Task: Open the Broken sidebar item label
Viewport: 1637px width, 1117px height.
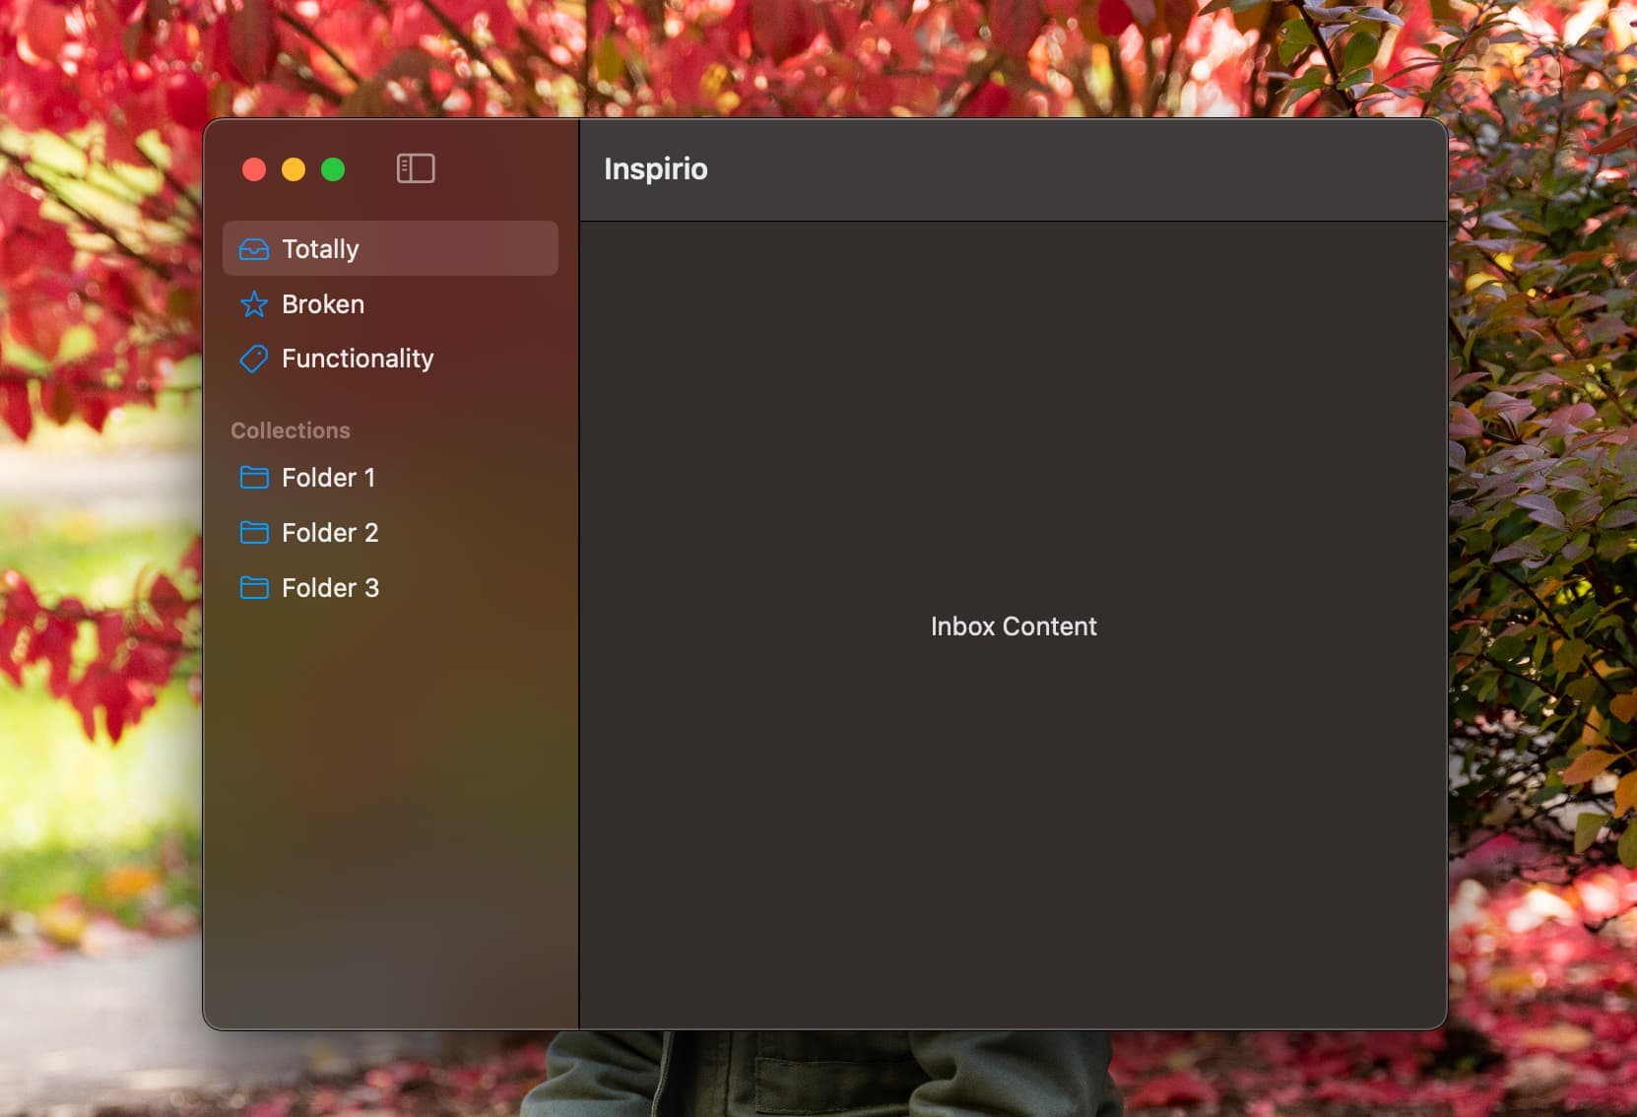Action: pyautogui.click(x=323, y=304)
